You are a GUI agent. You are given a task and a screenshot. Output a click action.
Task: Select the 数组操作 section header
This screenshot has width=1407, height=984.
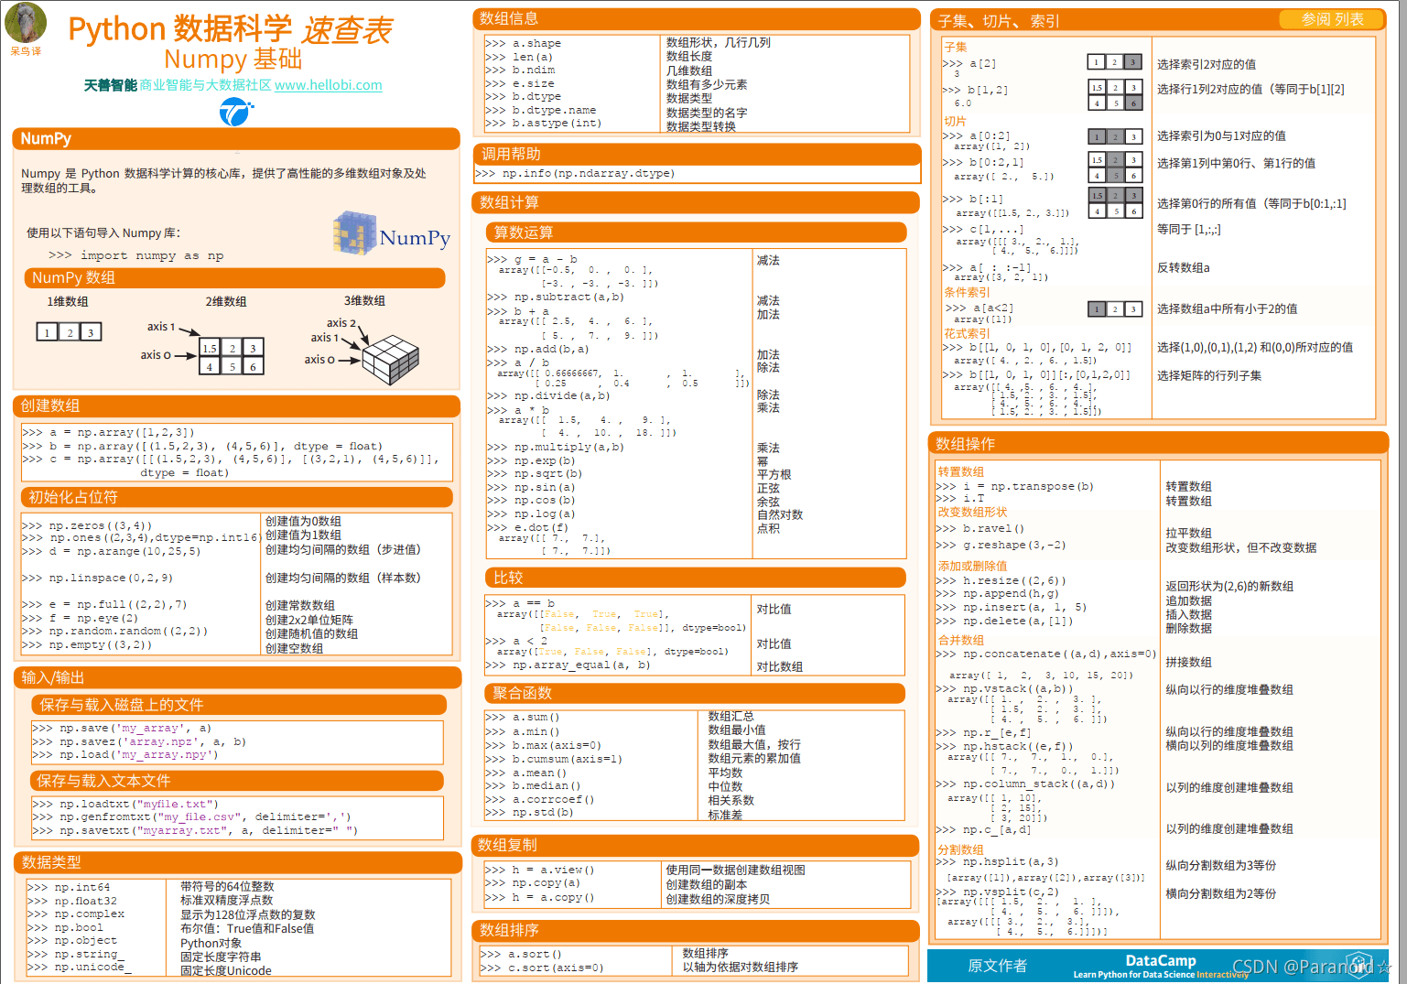(1158, 444)
